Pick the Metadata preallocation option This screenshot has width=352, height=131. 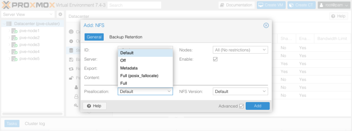(145, 68)
